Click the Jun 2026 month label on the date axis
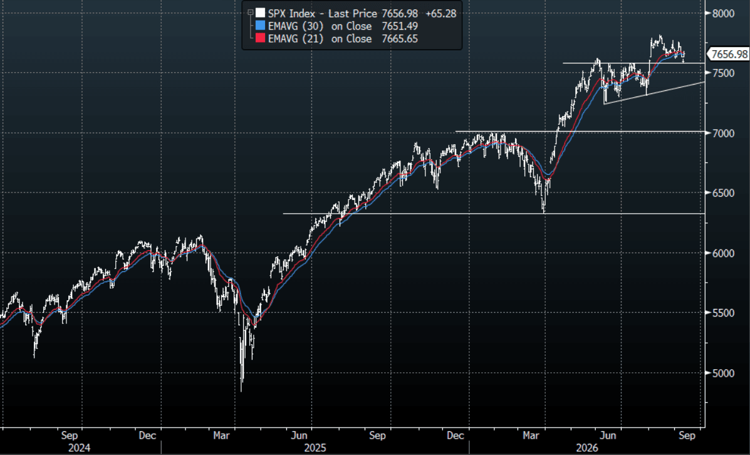This screenshot has height=455, width=750. click(x=608, y=436)
